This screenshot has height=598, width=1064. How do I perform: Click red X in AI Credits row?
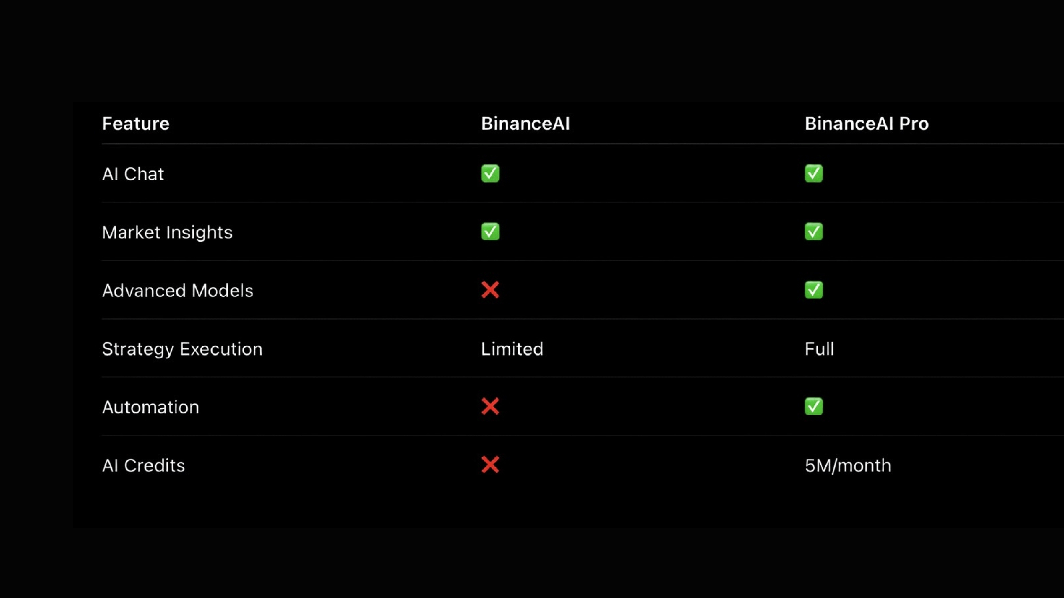pyautogui.click(x=490, y=465)
